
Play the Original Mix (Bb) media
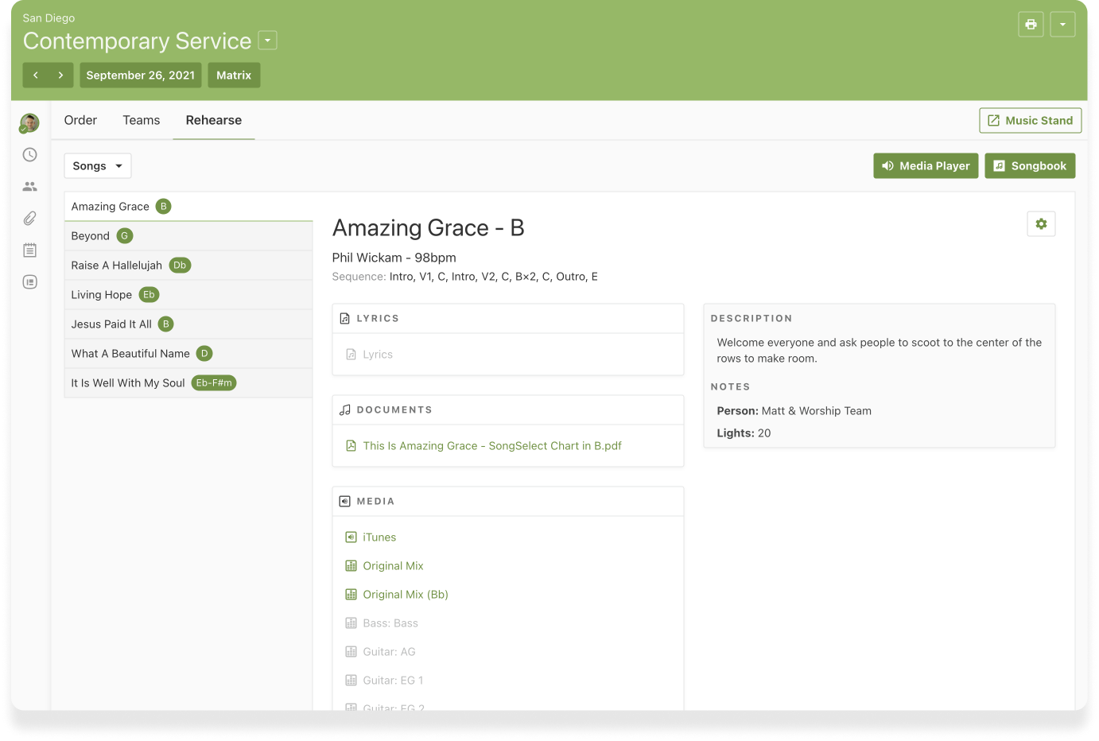click(x=405, y=595)
